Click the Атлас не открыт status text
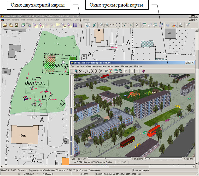The image size is (199, 176). (141, 170)
